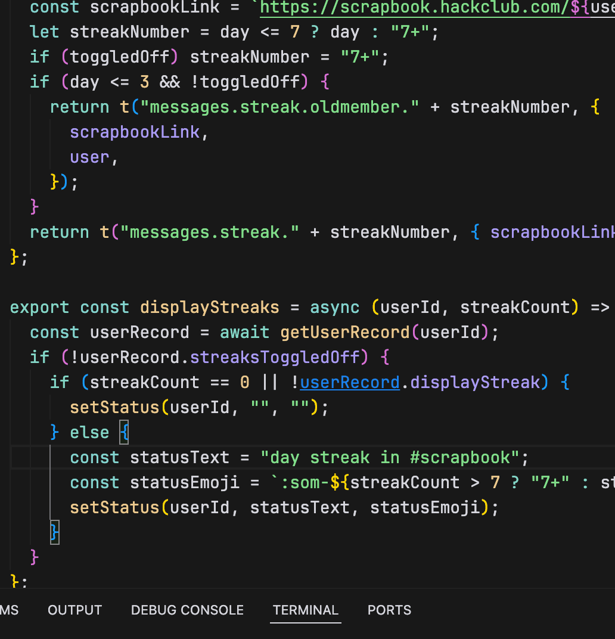Open the OUTPUT panel tab
615x639 pixels.
click(74, 610)
